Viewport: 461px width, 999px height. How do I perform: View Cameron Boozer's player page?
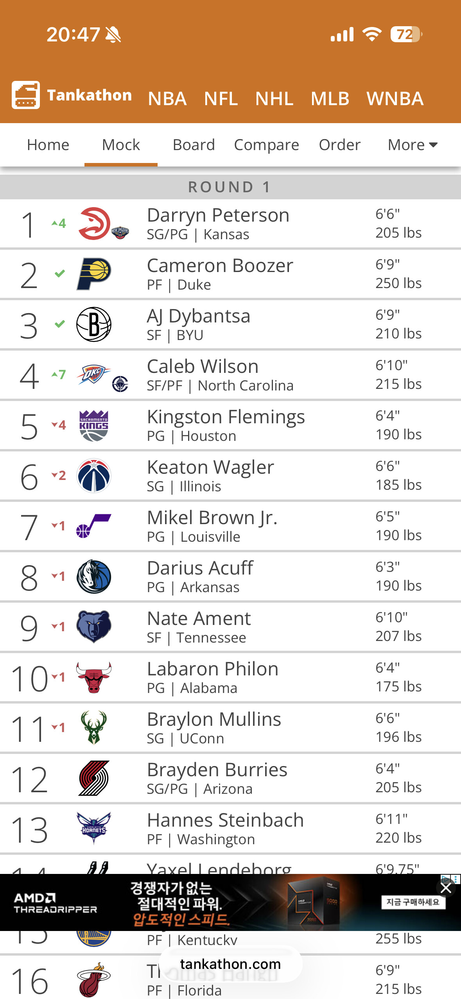pyautogui.click(x=220, y=266)
